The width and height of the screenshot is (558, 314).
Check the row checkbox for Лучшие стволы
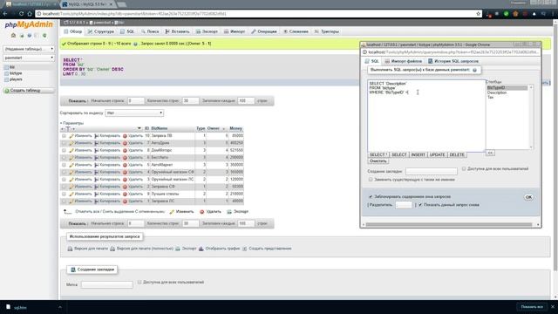(64, 194)
